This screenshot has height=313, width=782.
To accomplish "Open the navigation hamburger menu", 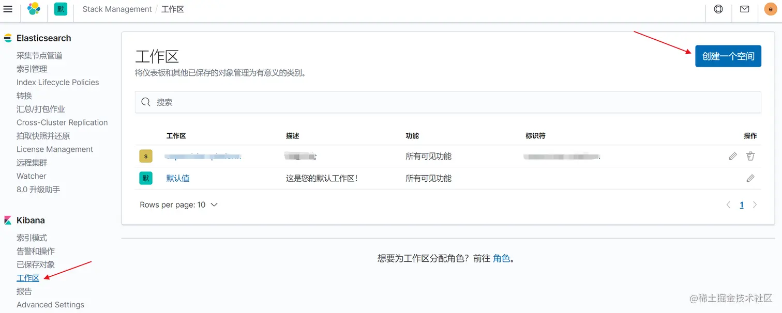I will tap(8, 9).
